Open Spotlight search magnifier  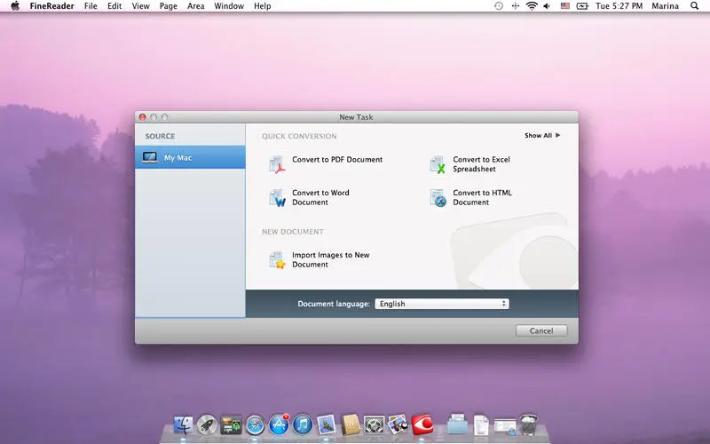coord(694,6)
